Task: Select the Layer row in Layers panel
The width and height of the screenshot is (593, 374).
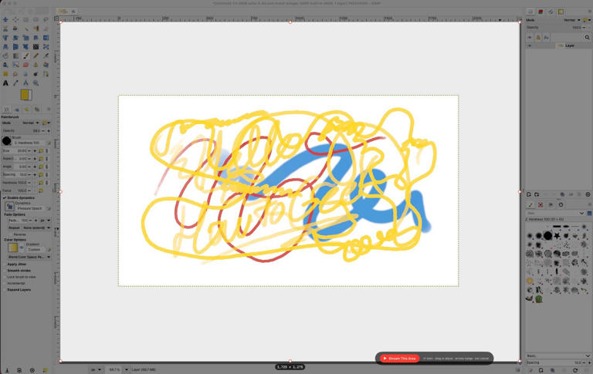Action: (x=558, y=45)
